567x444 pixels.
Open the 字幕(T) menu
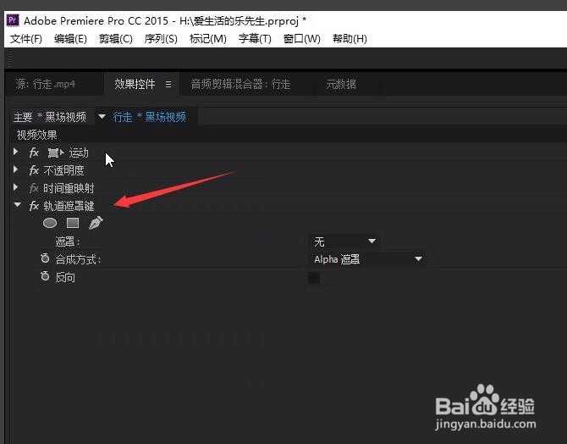click(x=255, y=39)
